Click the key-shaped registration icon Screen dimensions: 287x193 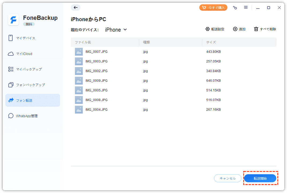tap(235, 8)
